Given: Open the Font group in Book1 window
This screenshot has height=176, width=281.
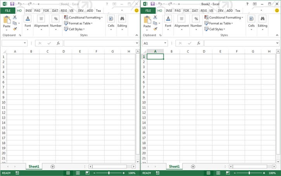Looking at the screenshot, I should 28,23.
